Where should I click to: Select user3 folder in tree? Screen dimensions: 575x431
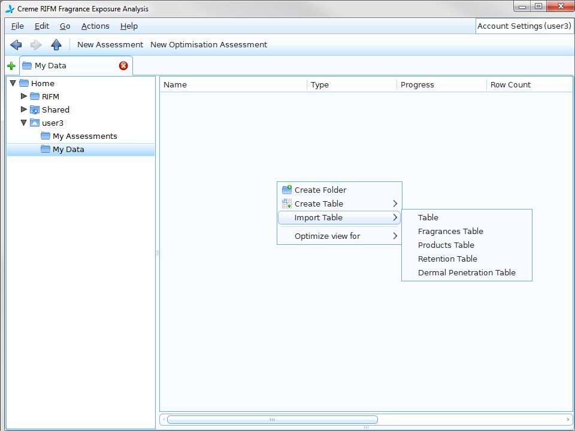pos(53,123)
